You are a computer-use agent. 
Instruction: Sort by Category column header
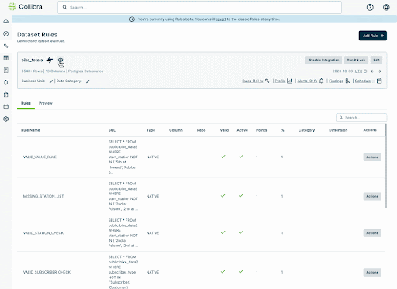pyautogui.click(x=306, y=130)
